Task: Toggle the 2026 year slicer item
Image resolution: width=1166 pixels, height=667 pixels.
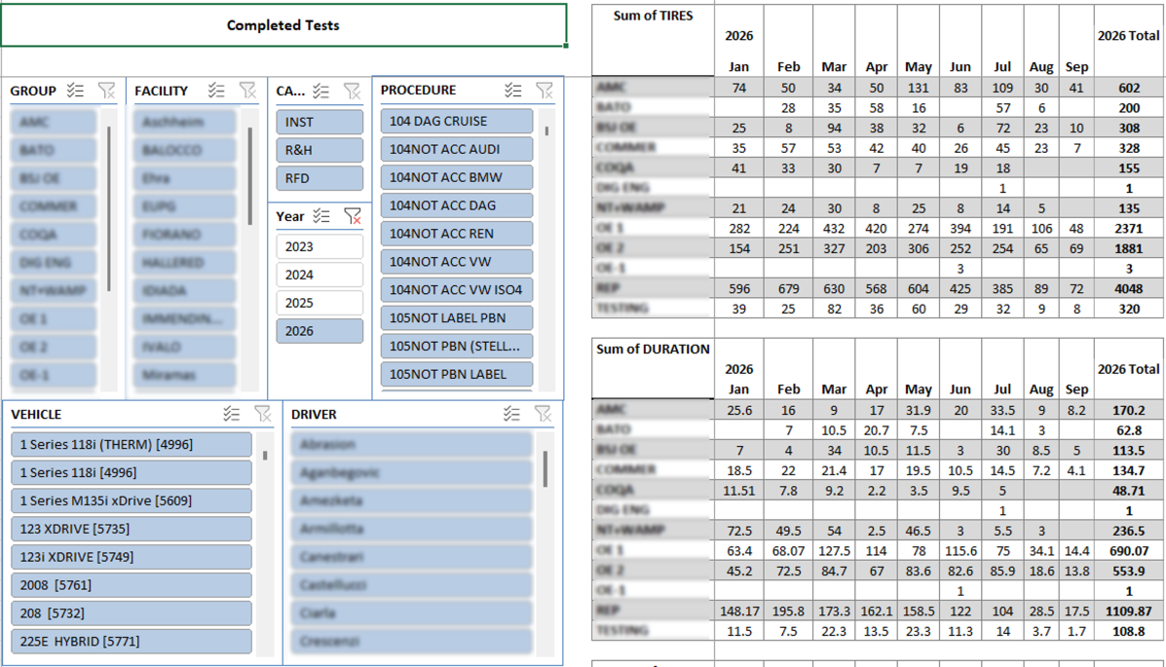Action: tap(320, 331)
